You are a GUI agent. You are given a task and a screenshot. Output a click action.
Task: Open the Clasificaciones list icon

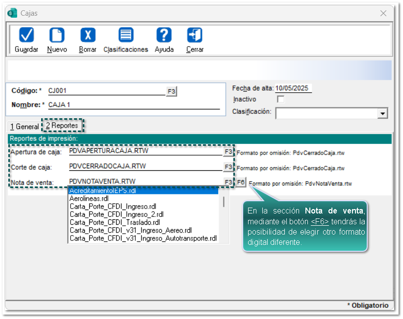(x=126, y=35)
